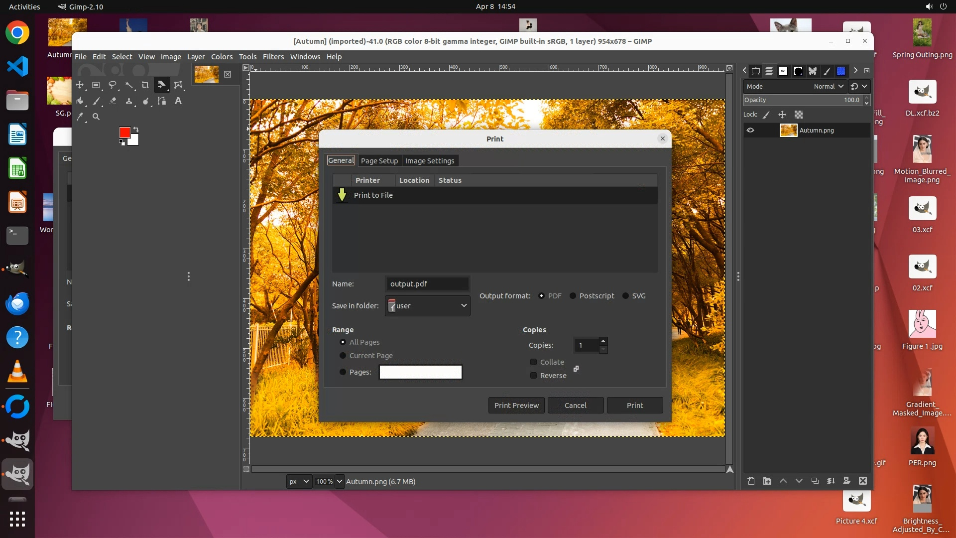Click swap foreground and background colors arrow
956x538 pixels.
pos(136,130)
